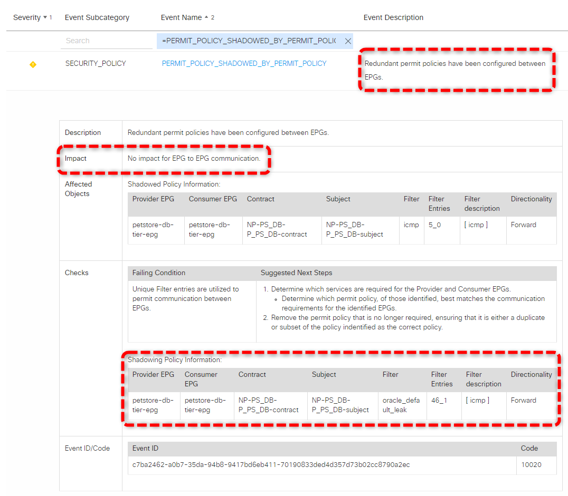Image resolution: width=568 pixels, height=496 pixels.
Task: Select event code 10020
Action: pos(531,464)
